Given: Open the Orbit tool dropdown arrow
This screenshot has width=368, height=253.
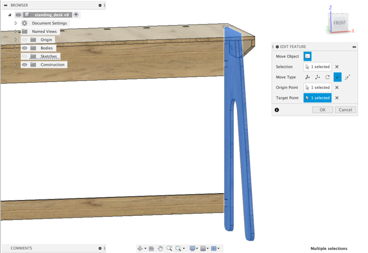Looking at the screenshot, I should [x=145, y=248].
